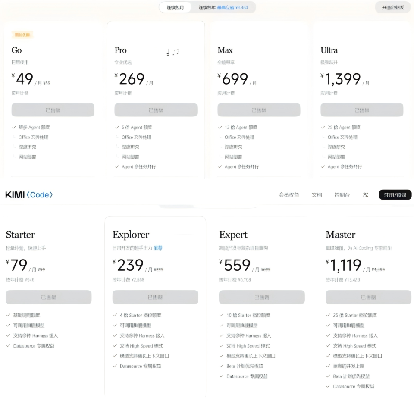Click the sold-out button under Explorer ¥239 plan
Screen dimensions: 414x401
tap(155, 297)
